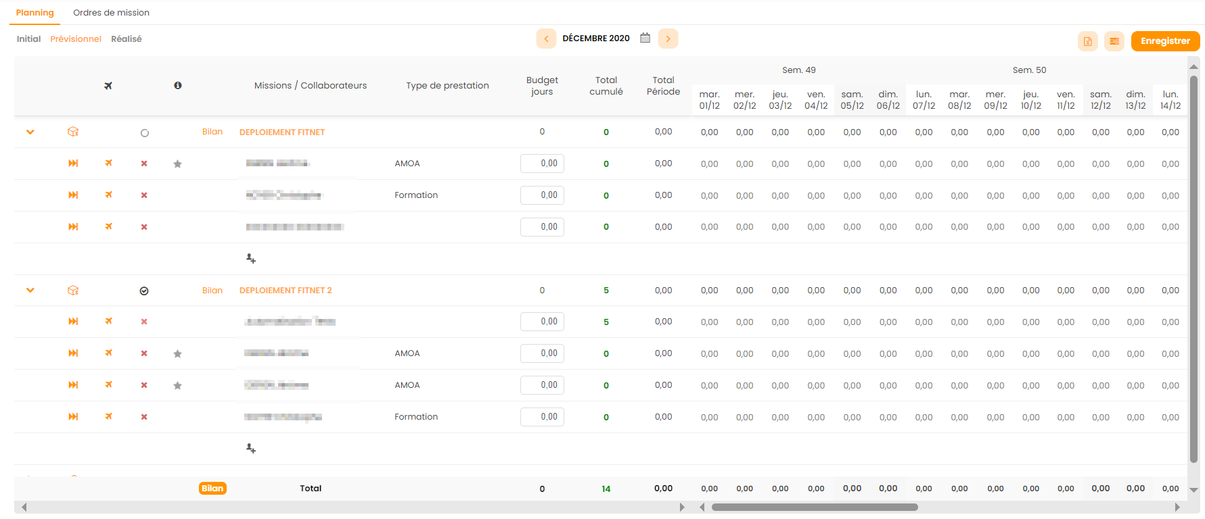1205x519 pixels.
Task: Click fast-forward icon on first Formation row
Action: [73, 195]
